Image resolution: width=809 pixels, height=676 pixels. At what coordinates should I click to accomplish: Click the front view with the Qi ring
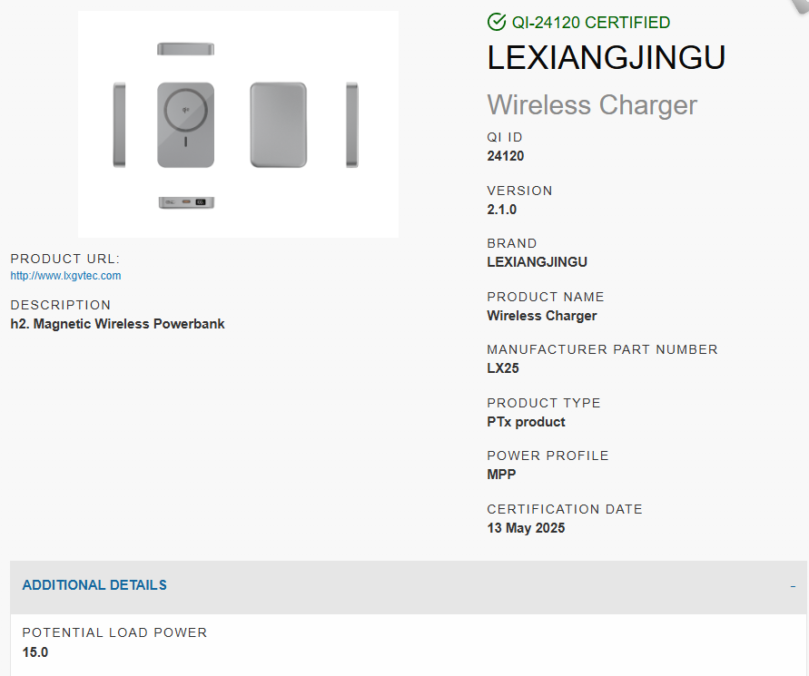coord(186,125)
